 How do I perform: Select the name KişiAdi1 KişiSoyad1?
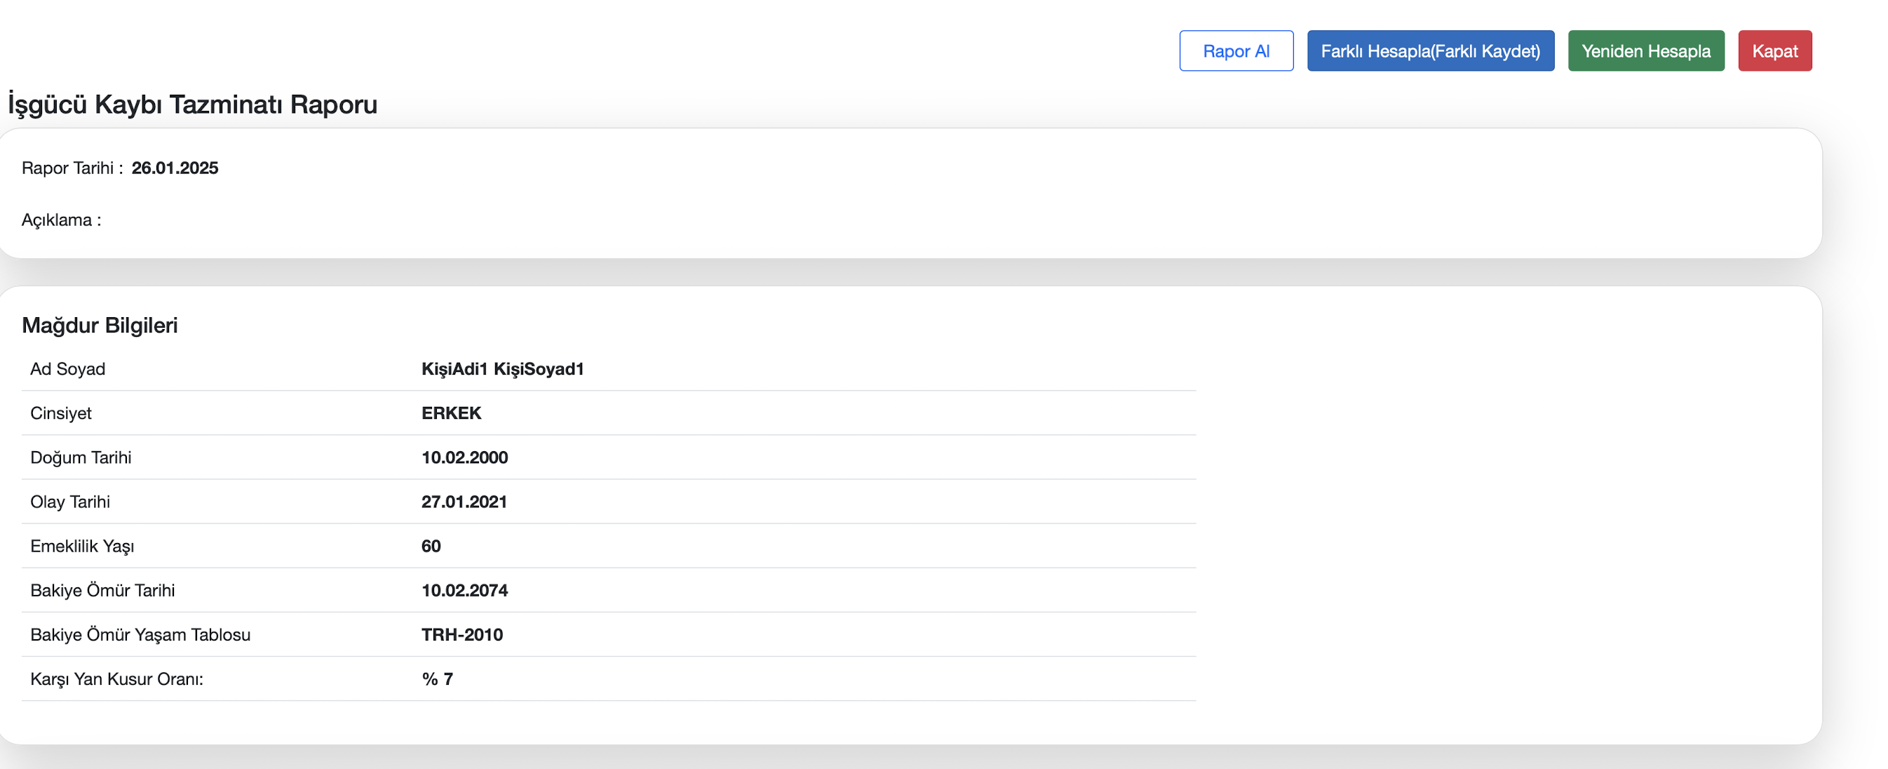(x=502, y=369)
